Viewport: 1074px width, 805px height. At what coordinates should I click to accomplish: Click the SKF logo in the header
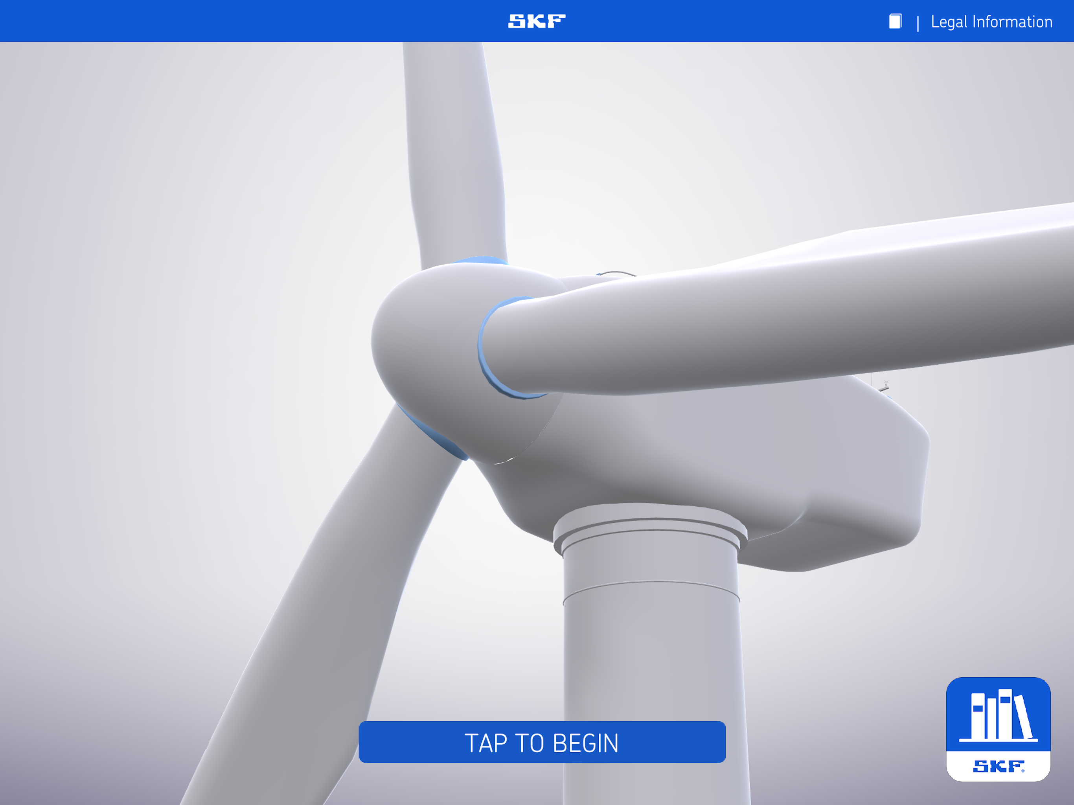point(537,21)
